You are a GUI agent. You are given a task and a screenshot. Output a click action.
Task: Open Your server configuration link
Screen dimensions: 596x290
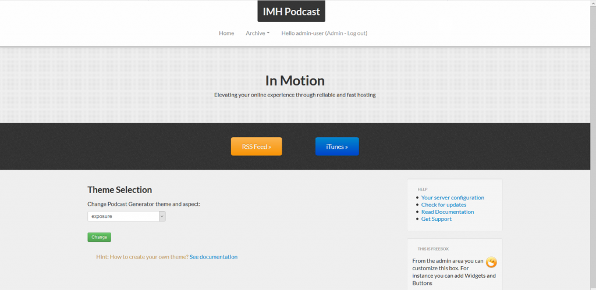click(453, 198)
